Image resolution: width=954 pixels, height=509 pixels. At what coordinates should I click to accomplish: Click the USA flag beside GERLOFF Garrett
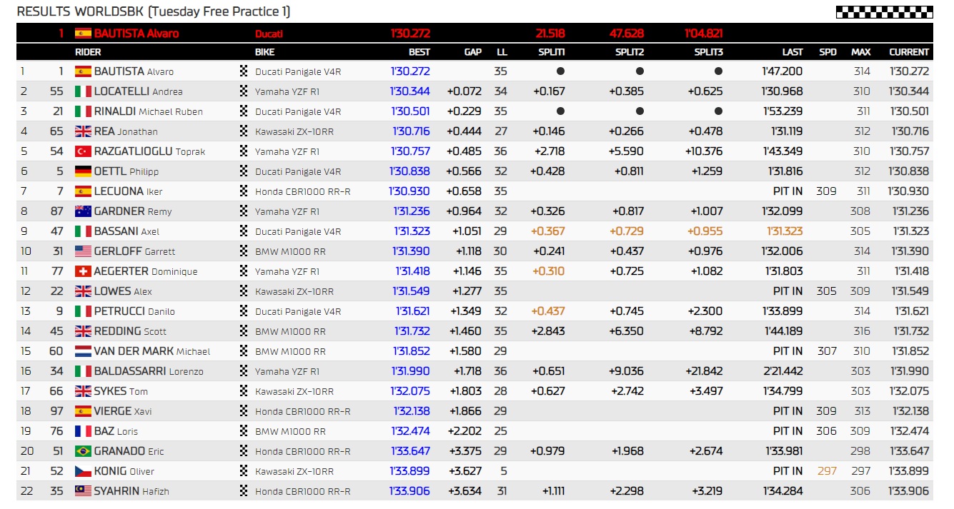click(x=83, y=251)
